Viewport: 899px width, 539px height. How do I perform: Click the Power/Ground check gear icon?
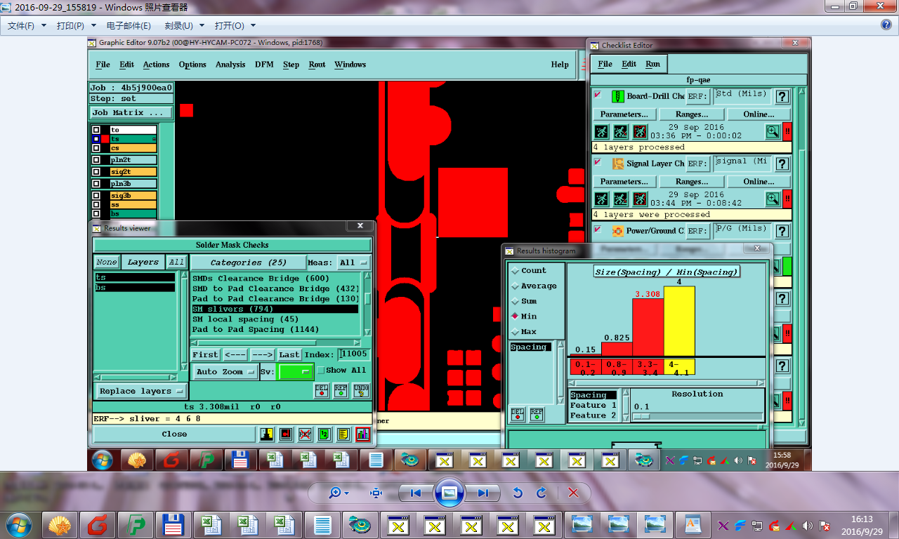pyautogui.click(x=617, y=231)
